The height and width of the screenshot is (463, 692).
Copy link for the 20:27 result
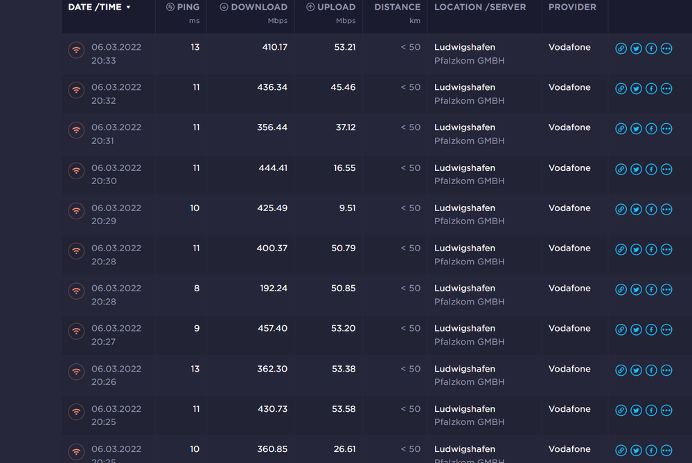621,330
